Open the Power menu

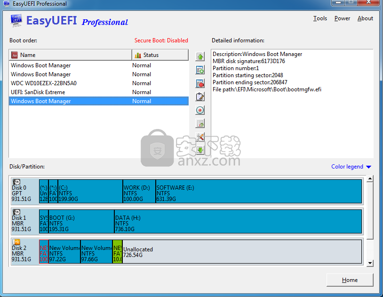(342, 18)
